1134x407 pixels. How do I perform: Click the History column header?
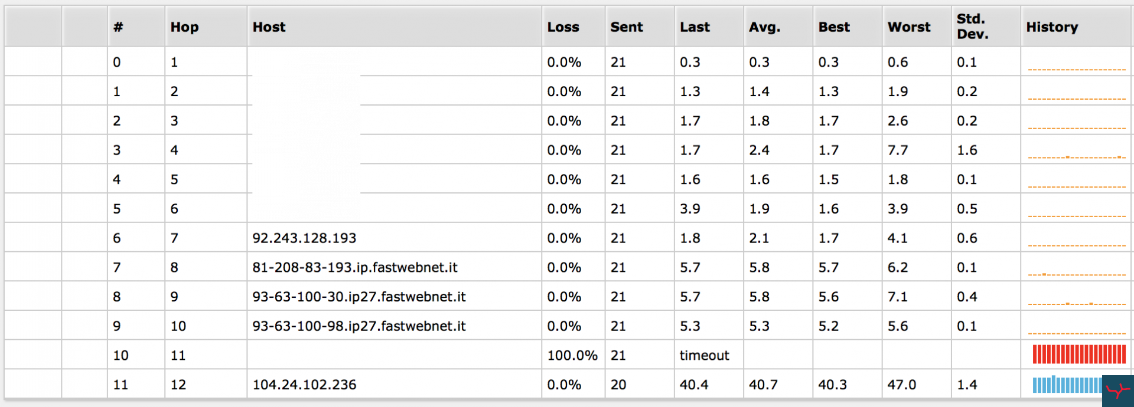coord(1052,27)
